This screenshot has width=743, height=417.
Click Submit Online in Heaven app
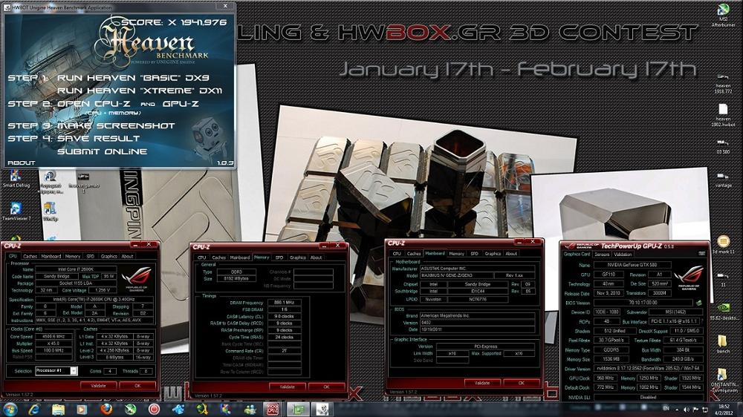pos(103,151)
